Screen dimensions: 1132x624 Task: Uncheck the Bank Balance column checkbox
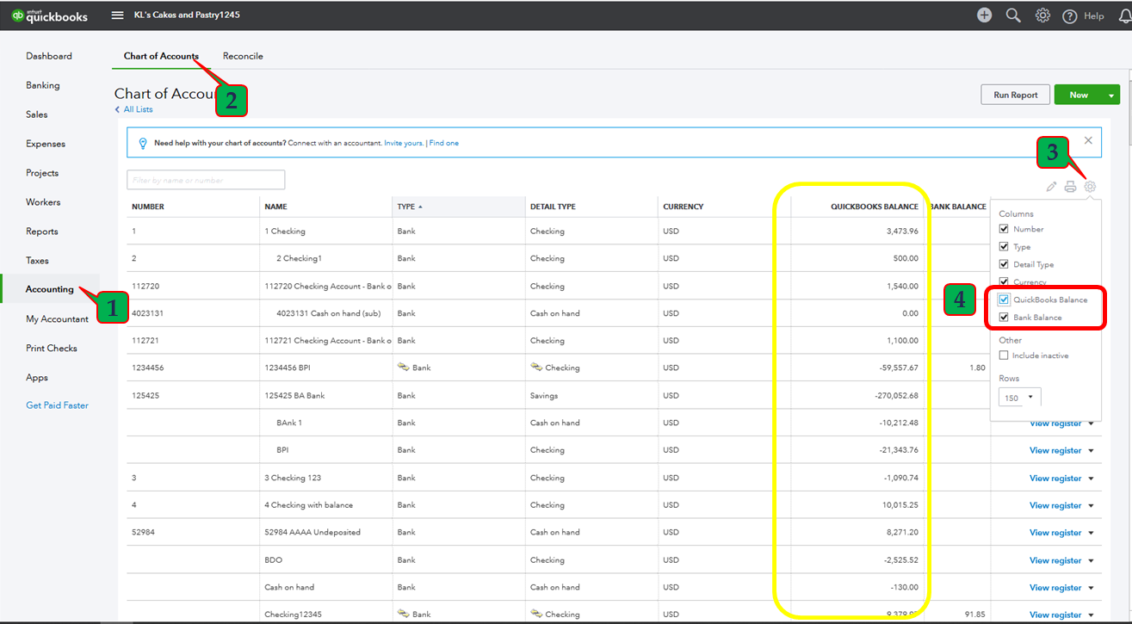[1004, 318]
